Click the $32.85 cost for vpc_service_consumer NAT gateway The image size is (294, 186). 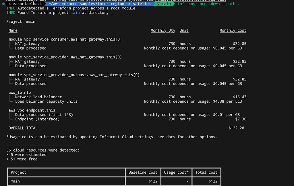coord(240,44)
